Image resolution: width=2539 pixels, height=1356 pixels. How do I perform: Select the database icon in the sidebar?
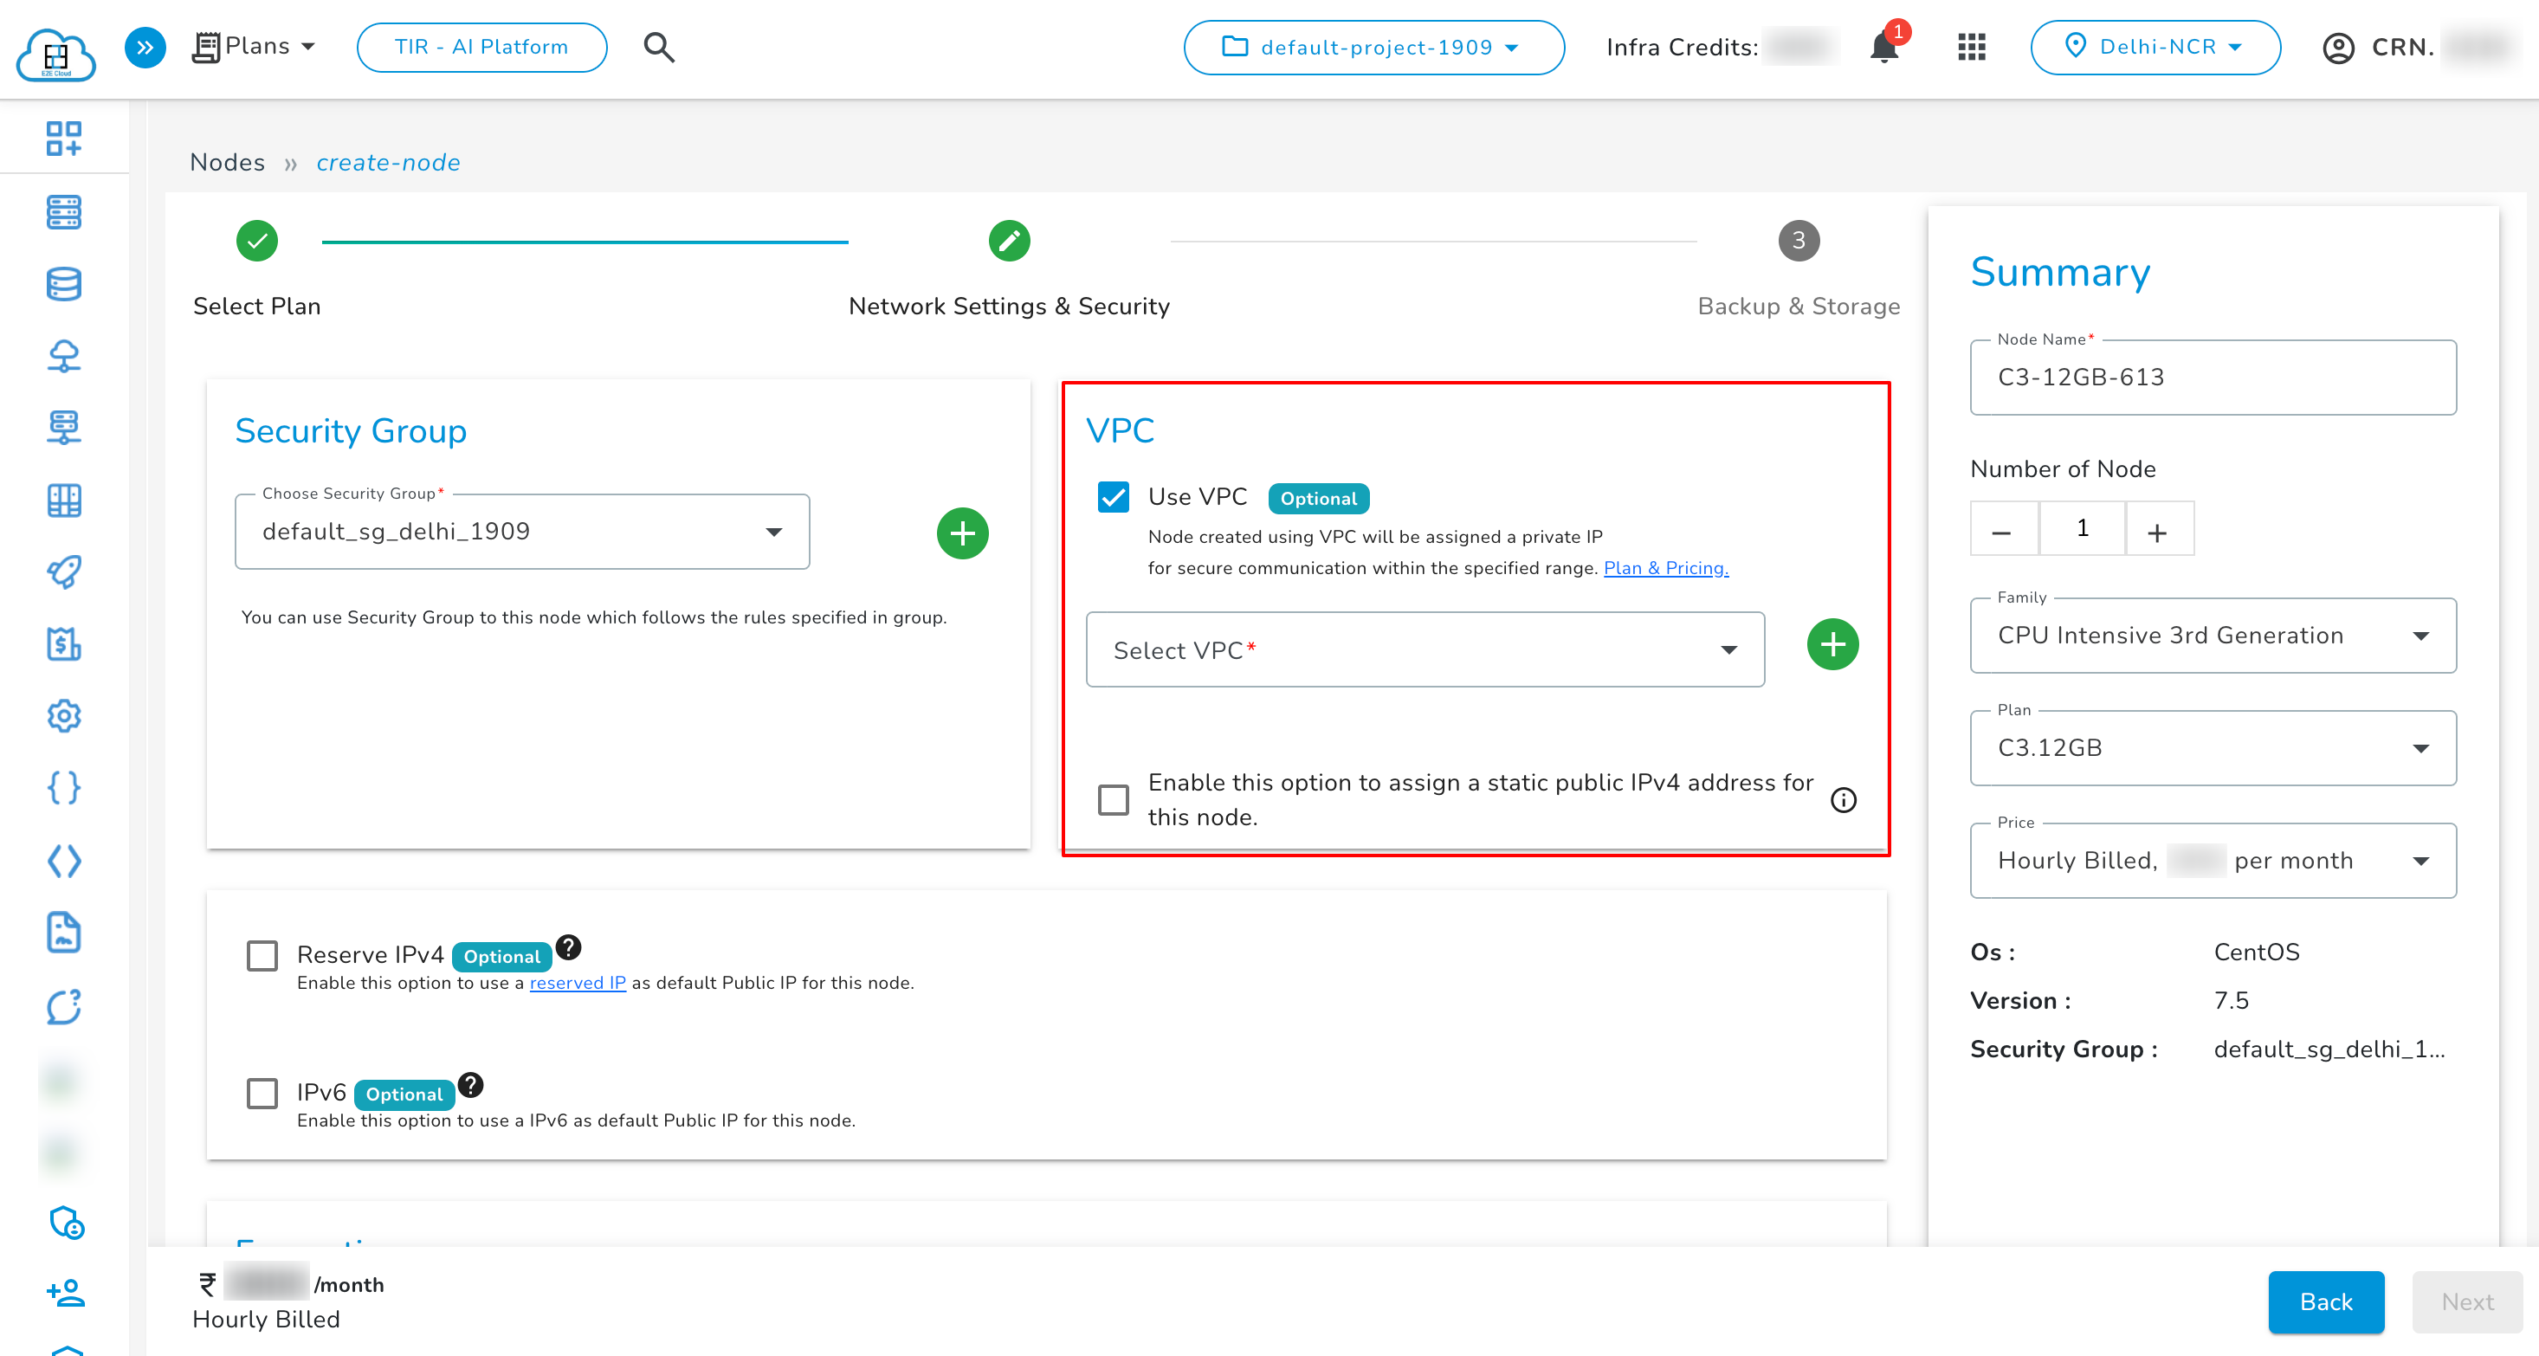63,284
